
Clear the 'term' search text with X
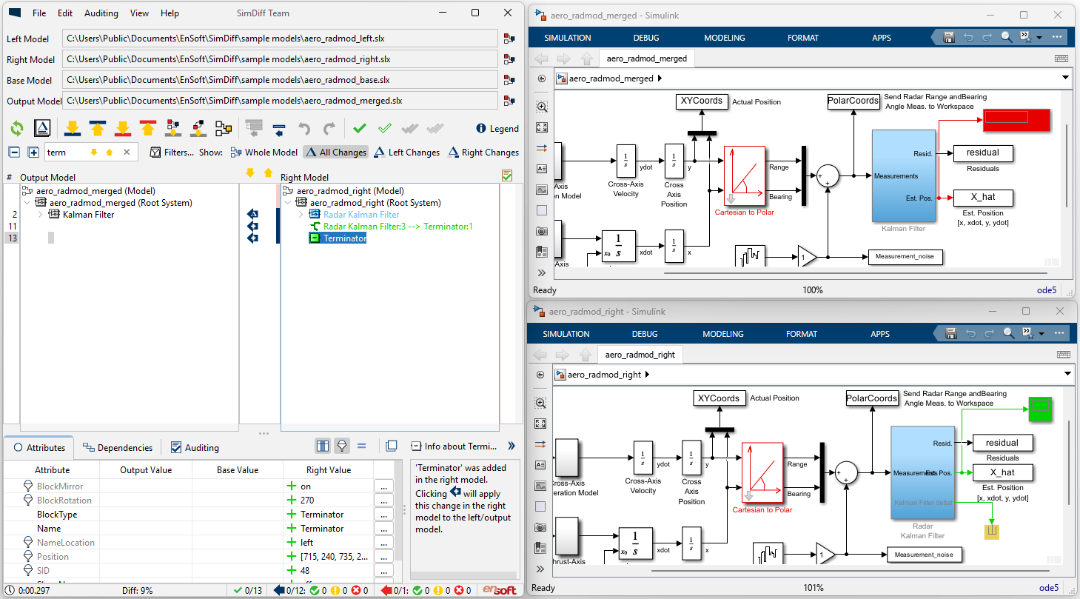pos(127,153)
